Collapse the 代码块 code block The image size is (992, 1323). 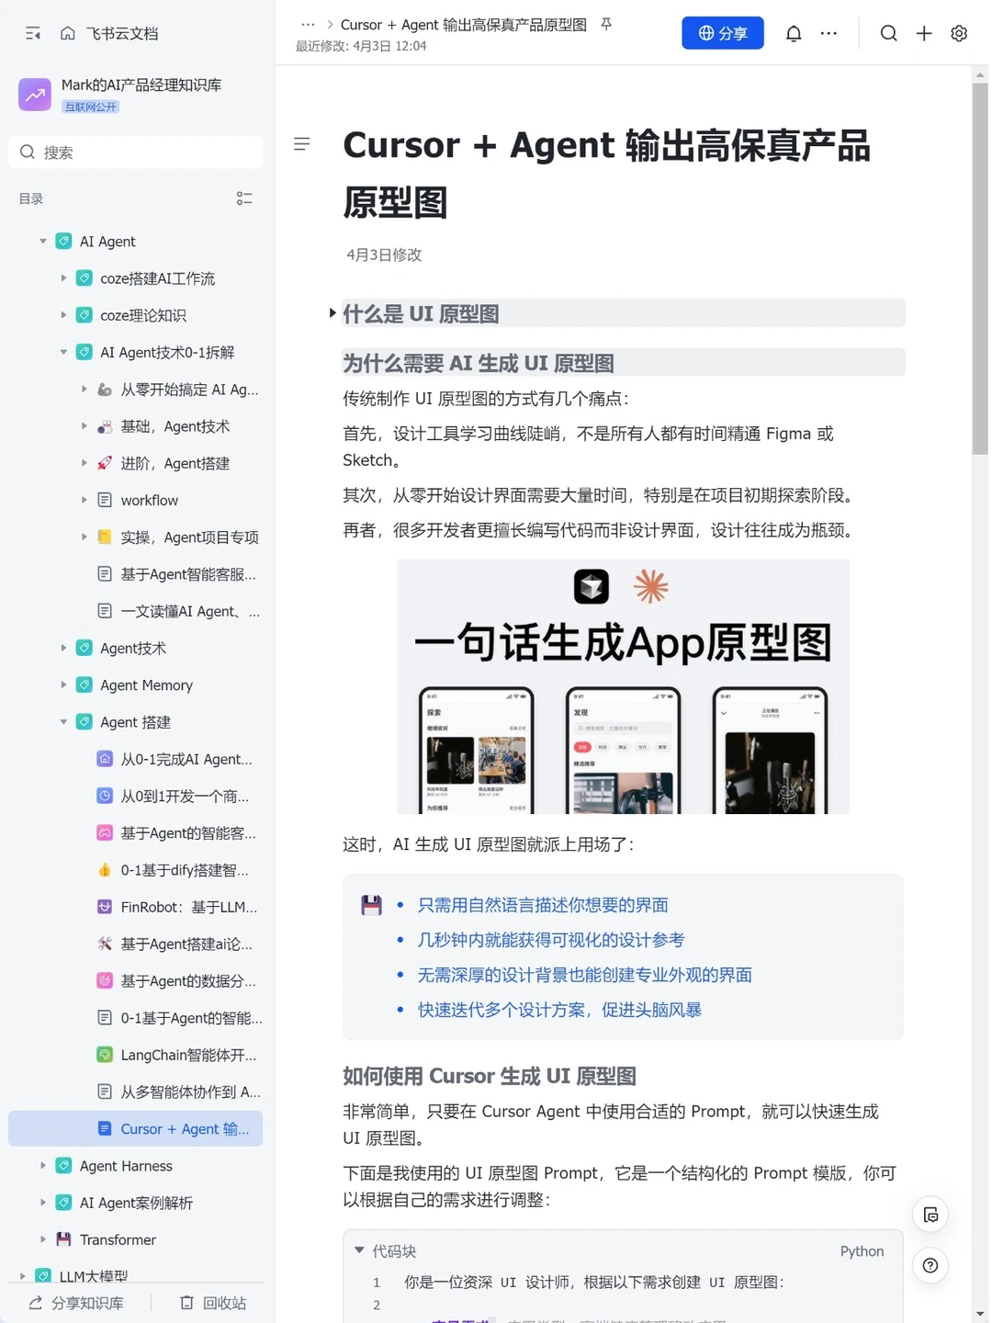(x=359, y=1250)
